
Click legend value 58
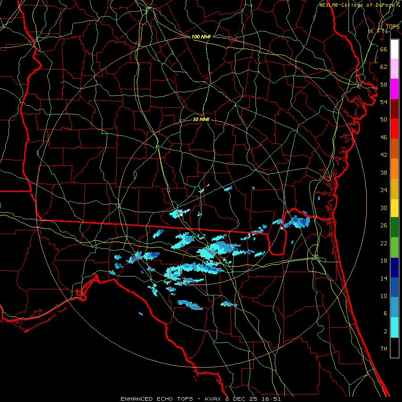pyautogui.click(x=384, y=84)
